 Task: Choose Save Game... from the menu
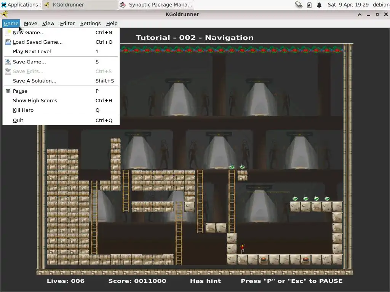[61, 62]
